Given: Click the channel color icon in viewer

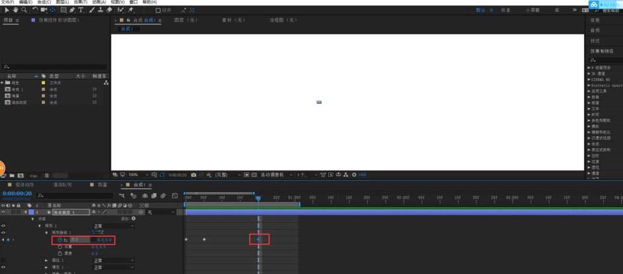Looking at the screenshot, I should click(x=209, y=175).
